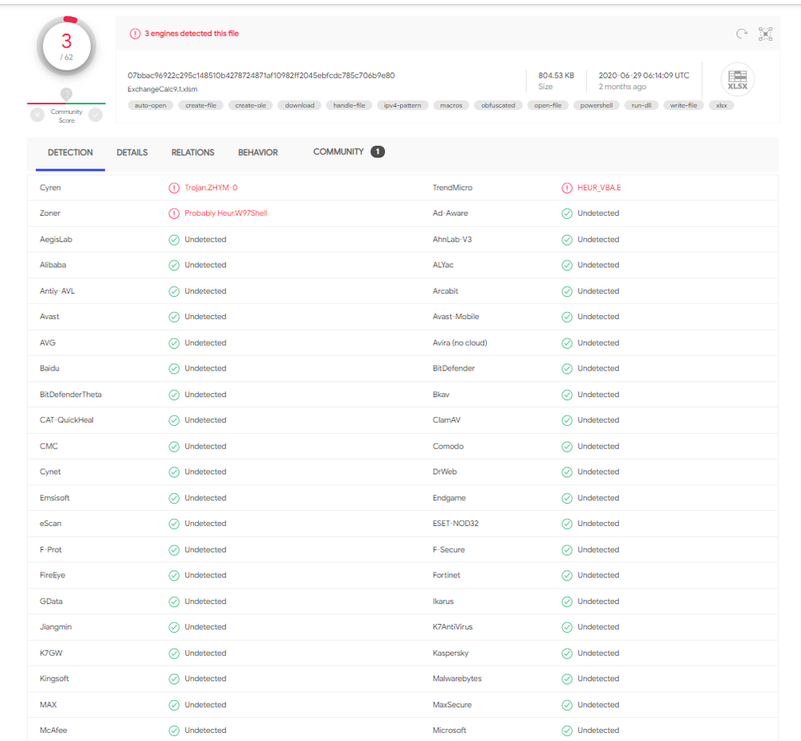Viewport: 801px width, 741px height.
Task: Click the TrendMicro engine name
Action: point(452,188)
